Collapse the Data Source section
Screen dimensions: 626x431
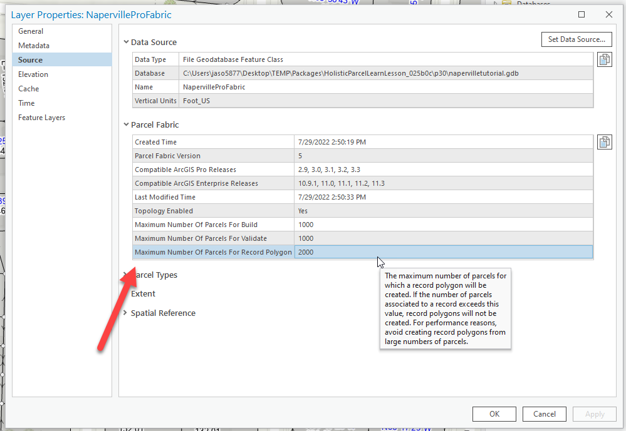(127, 43)
